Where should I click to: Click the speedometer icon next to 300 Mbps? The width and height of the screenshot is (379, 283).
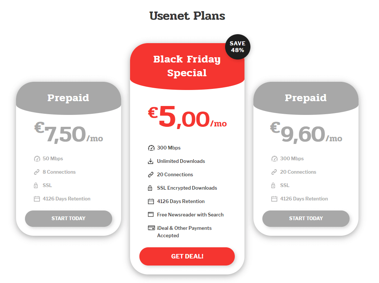tap(151, 148)
